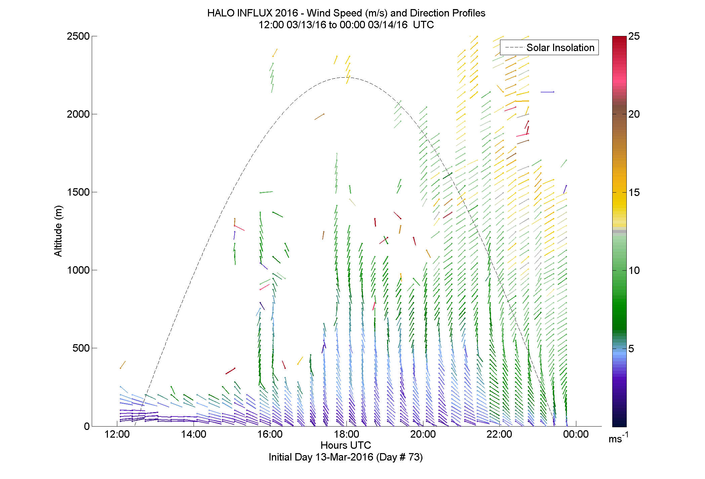705x479 pixels.
Task: Click the 'Altitude (m)' axis label
Action: (x=58, y=231)
